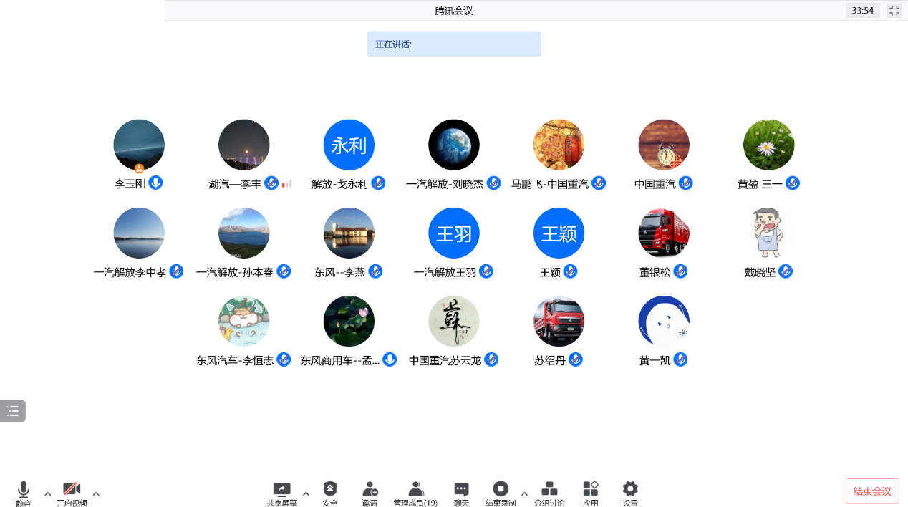Open 分组讨论 breakout rooms
This screenshot has width=908, height=507.
point(549,494)
